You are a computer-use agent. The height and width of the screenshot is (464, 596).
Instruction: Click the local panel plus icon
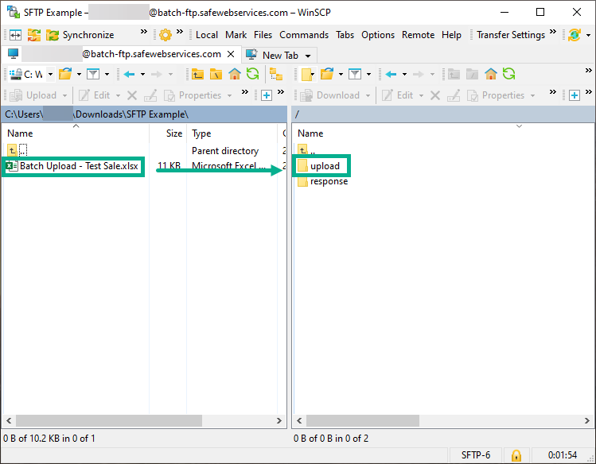click(x=267, y=95)
